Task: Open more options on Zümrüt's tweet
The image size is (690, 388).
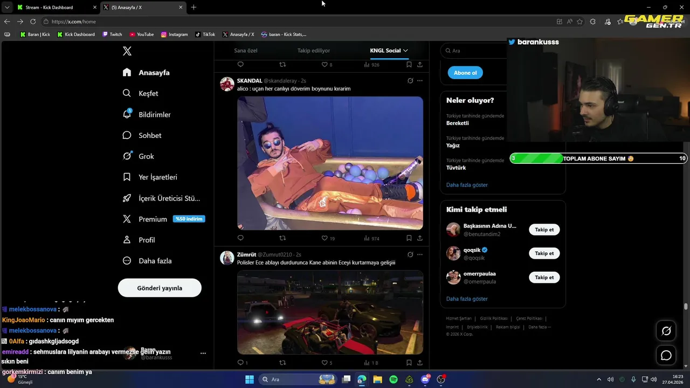Action: click(x=420, y=254)
